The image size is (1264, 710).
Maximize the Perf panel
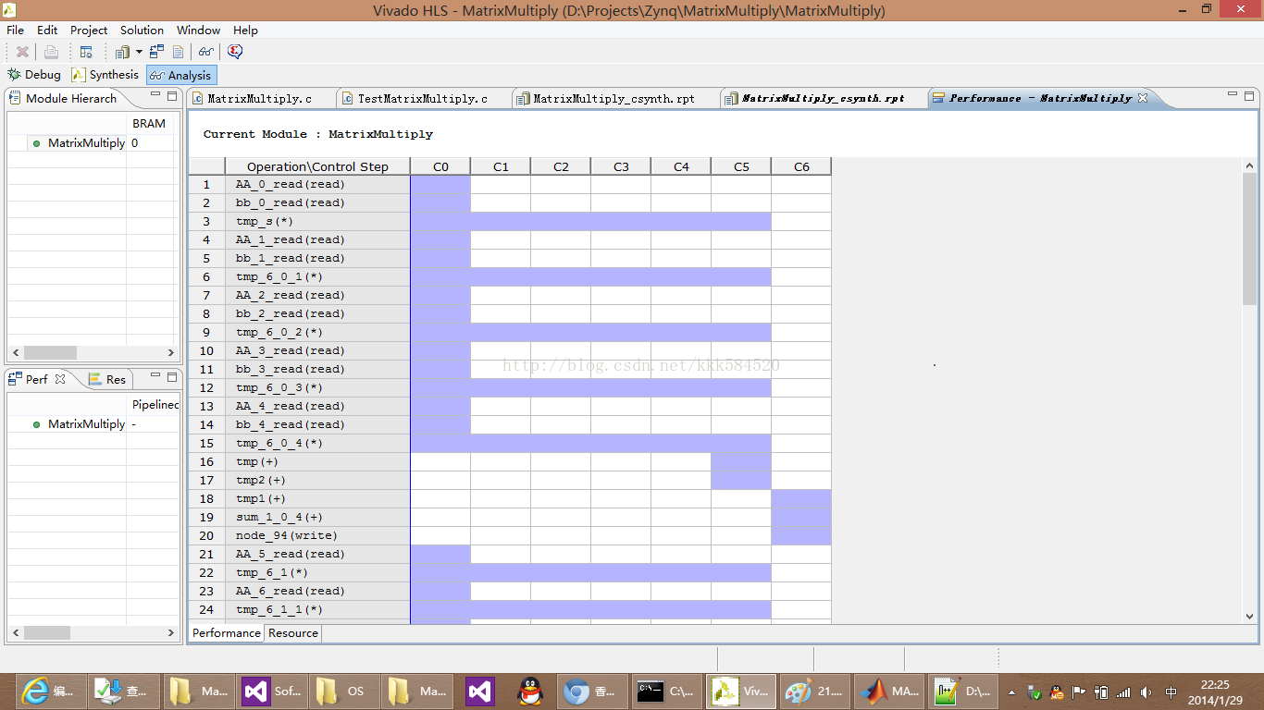click(171, 376)
